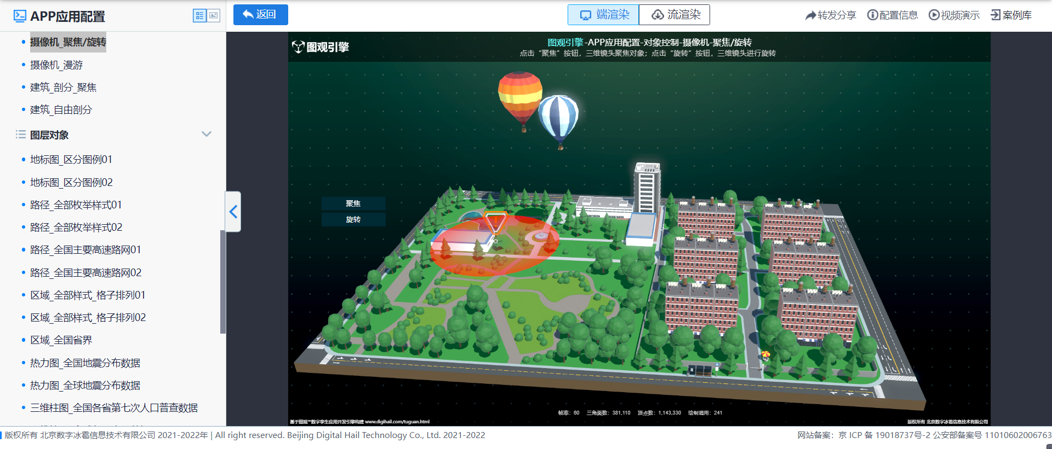Select 地标图_区分图例01 item
1052x449 pixels.
[x=71, y=160]
